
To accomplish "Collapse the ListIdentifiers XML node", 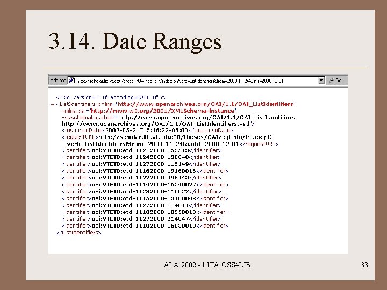I will pos(52,104).
